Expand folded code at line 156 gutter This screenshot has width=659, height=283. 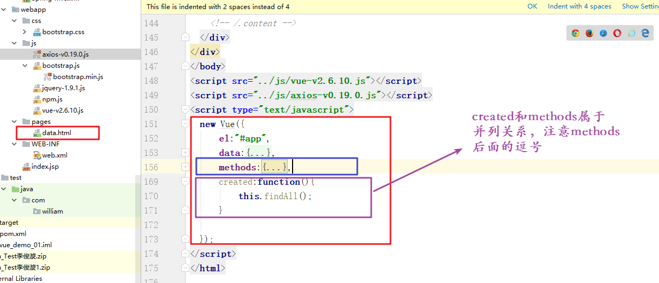185,167
